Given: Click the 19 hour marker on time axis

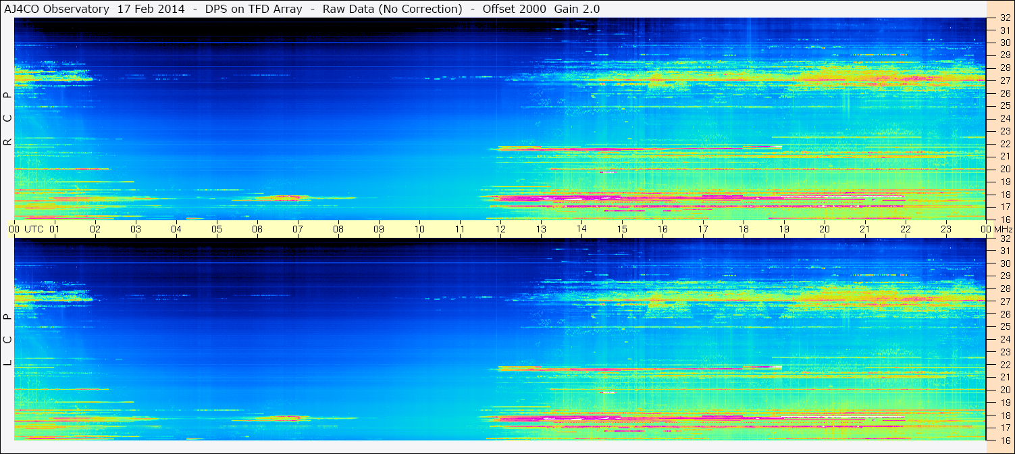Looking at the screenshot, I should tap(784, 229).
